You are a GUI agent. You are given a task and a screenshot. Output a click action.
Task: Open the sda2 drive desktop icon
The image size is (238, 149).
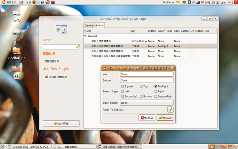click(x=16, y=35)
